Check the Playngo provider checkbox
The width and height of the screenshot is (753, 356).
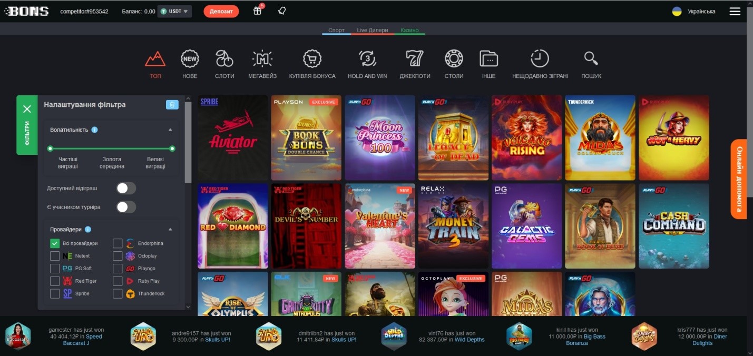[118, 269]
